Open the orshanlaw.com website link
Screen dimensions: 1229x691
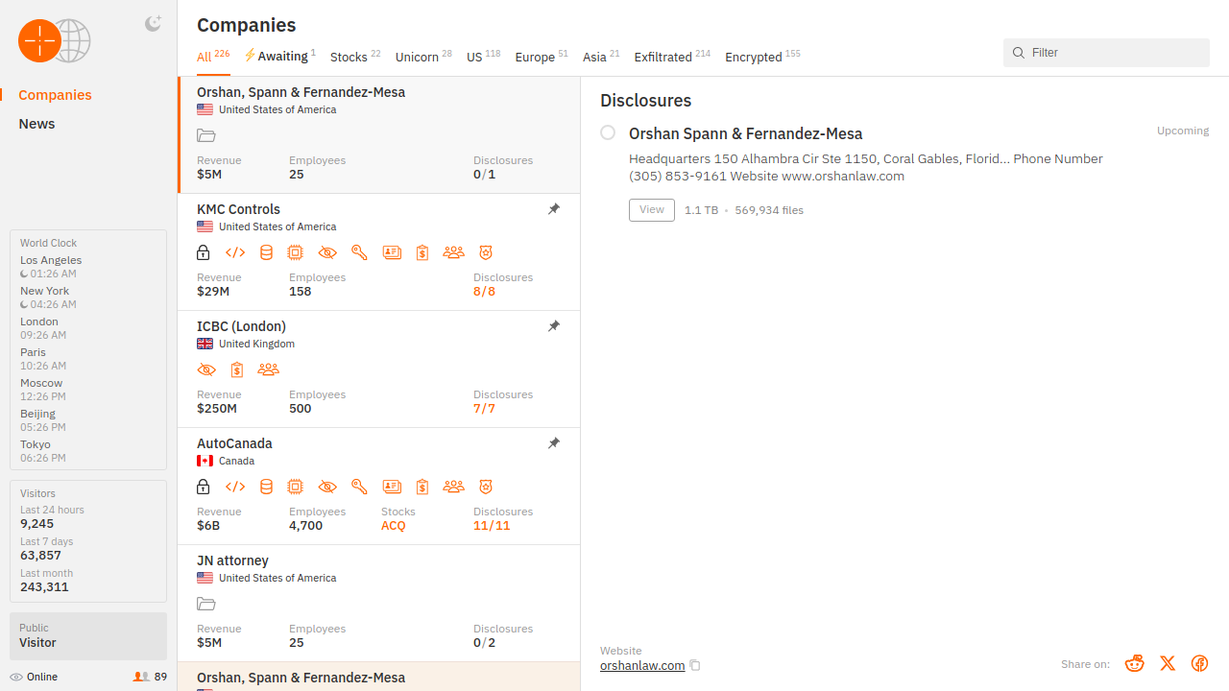coord(642,665)
